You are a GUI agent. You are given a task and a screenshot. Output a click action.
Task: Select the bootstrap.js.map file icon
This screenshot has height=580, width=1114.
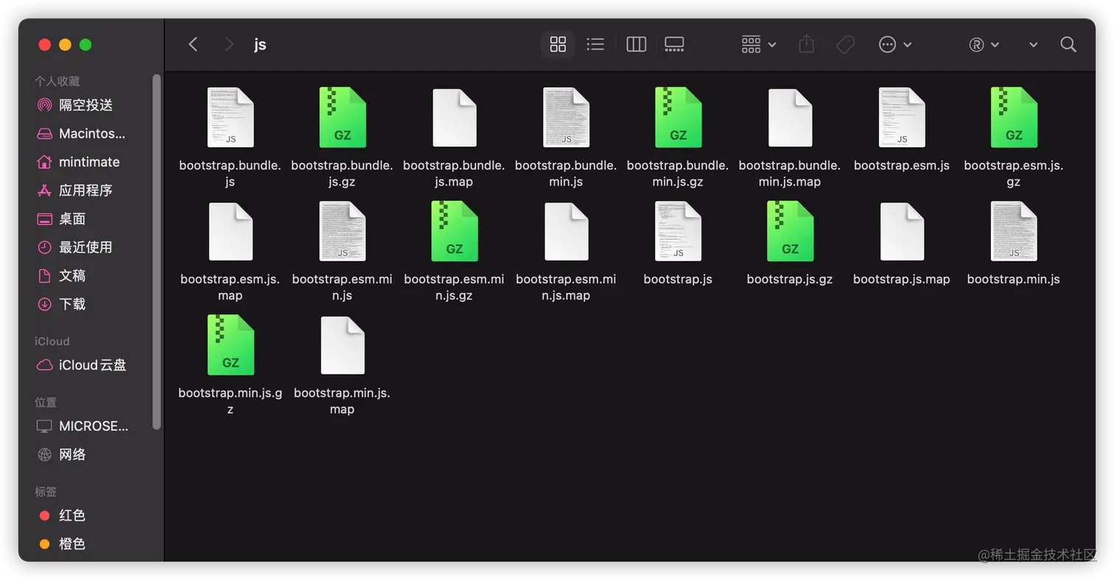pyautogui.click(x=902, y=232)
